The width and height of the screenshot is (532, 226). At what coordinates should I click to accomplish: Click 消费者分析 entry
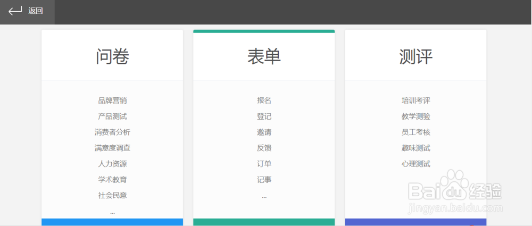coord(112,132)
